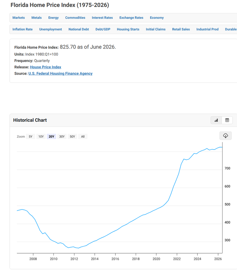Open the Commodities menu item

(x=75, y=18)
